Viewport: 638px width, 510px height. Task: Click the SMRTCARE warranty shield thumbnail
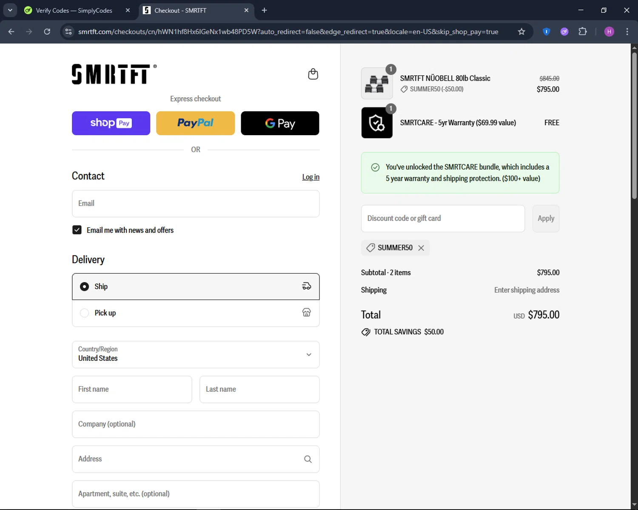pyautogui.click(x=377, y=122)
